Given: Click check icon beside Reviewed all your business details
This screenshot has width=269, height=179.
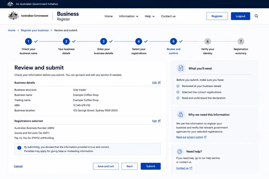Looking at the screenshot, I should click(178, 86).
